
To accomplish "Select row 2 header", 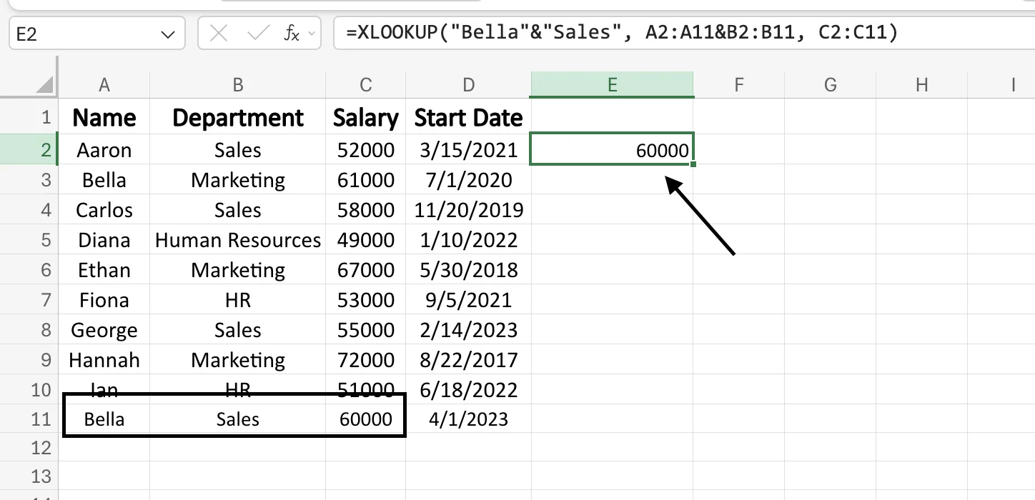I will (29, 149).
